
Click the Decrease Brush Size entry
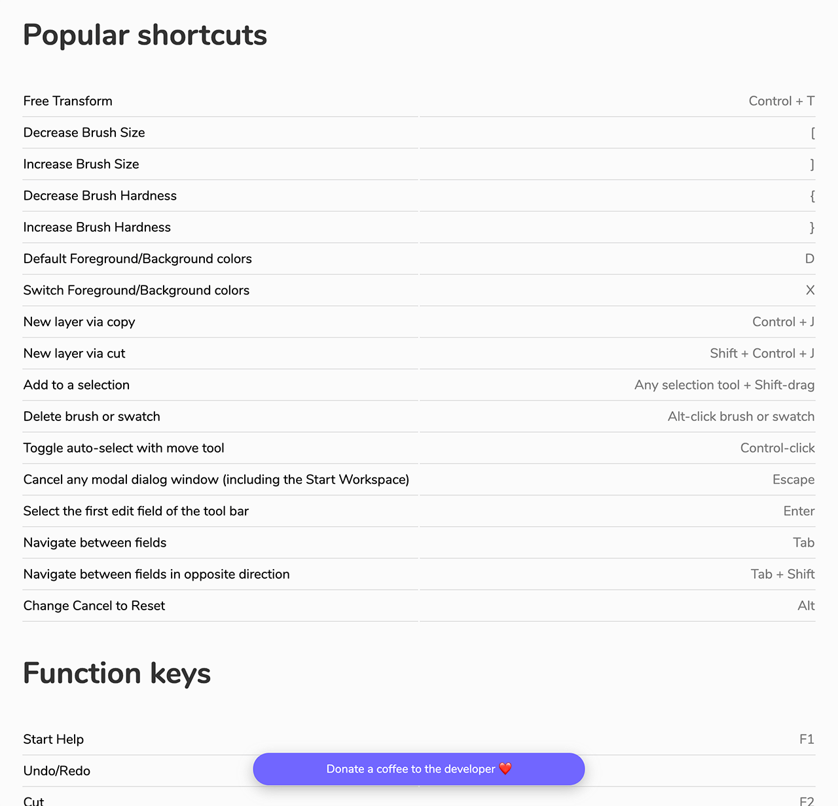(84, 132)
